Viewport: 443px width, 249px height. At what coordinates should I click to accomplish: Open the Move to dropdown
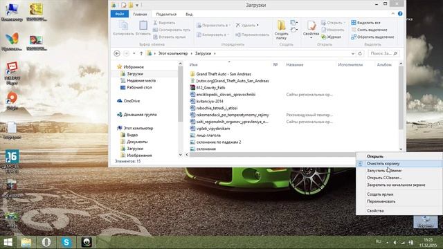[213, 25]
